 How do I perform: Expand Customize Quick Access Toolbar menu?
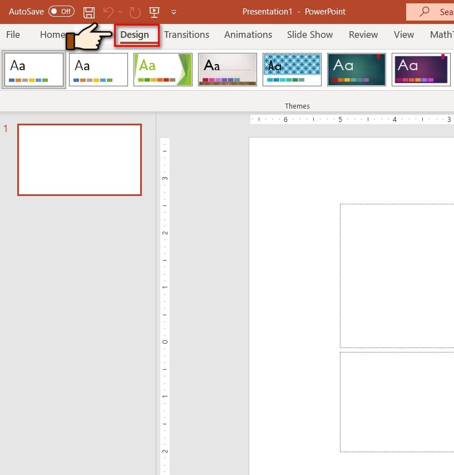pos(174,12)
